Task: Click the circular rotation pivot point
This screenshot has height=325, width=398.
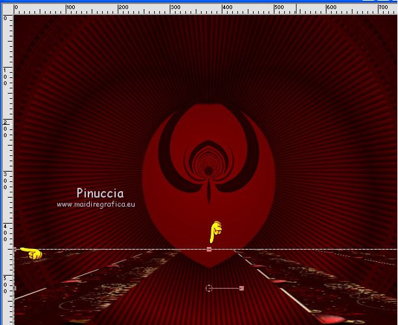Action: pyautogui.click(x=209, y=288)
